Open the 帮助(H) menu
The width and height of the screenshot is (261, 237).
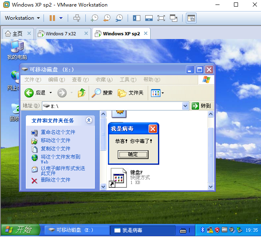click(x=152, y=80)
